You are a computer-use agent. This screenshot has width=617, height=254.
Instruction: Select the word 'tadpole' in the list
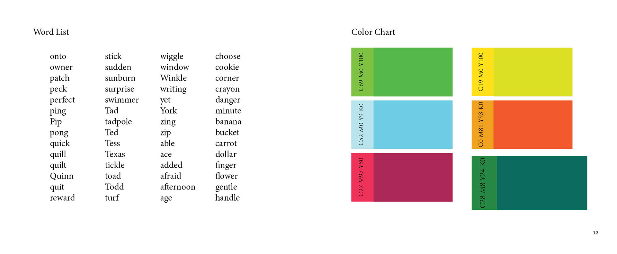(118, 122)
